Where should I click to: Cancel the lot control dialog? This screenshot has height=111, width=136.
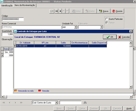[x=124, y=37]
